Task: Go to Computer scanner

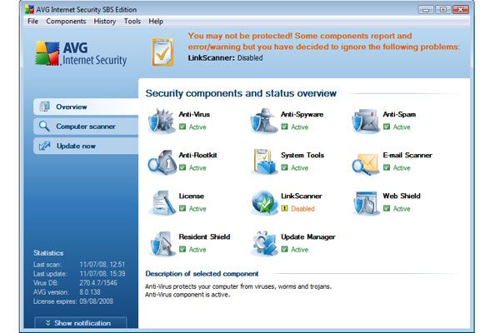Action: click(x=86, y=127)
